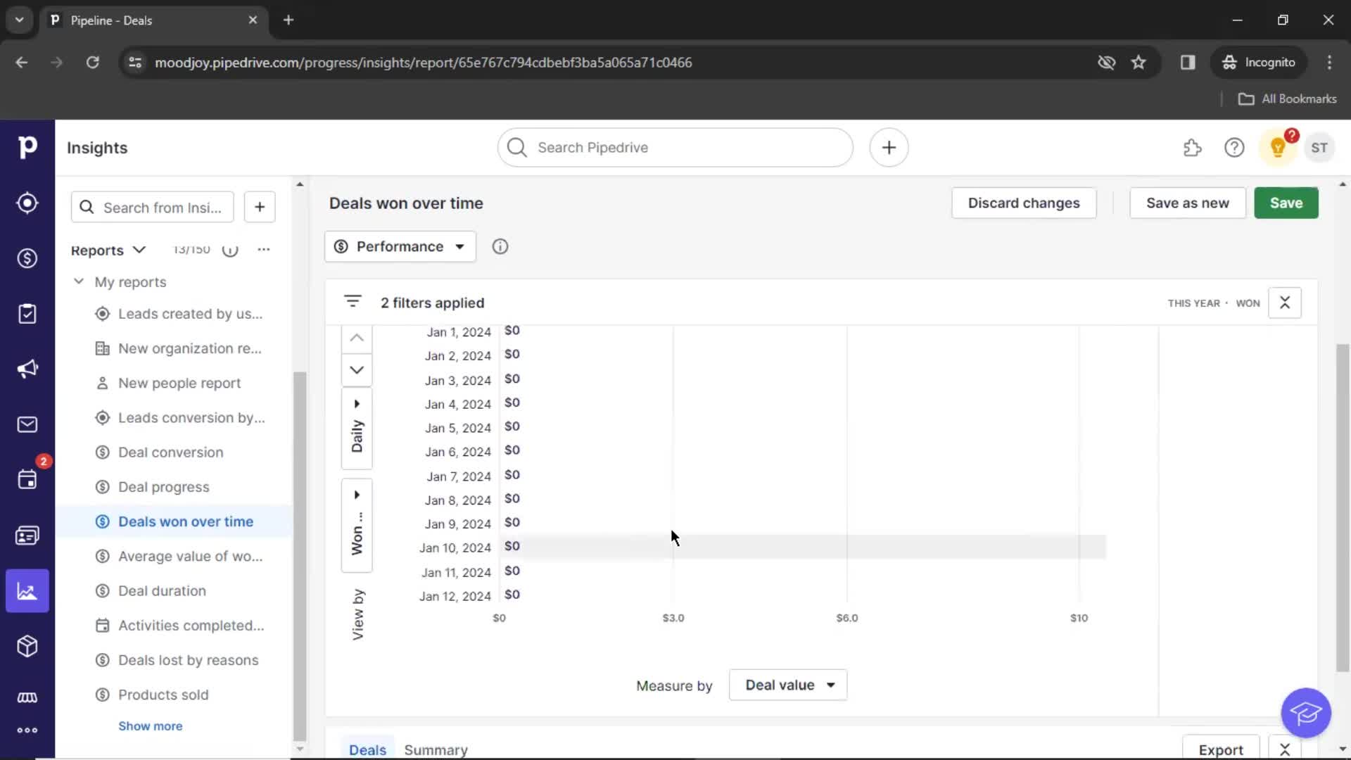Click the Export button at bottom right
1351x760 pixels.
coord(1221,749)
